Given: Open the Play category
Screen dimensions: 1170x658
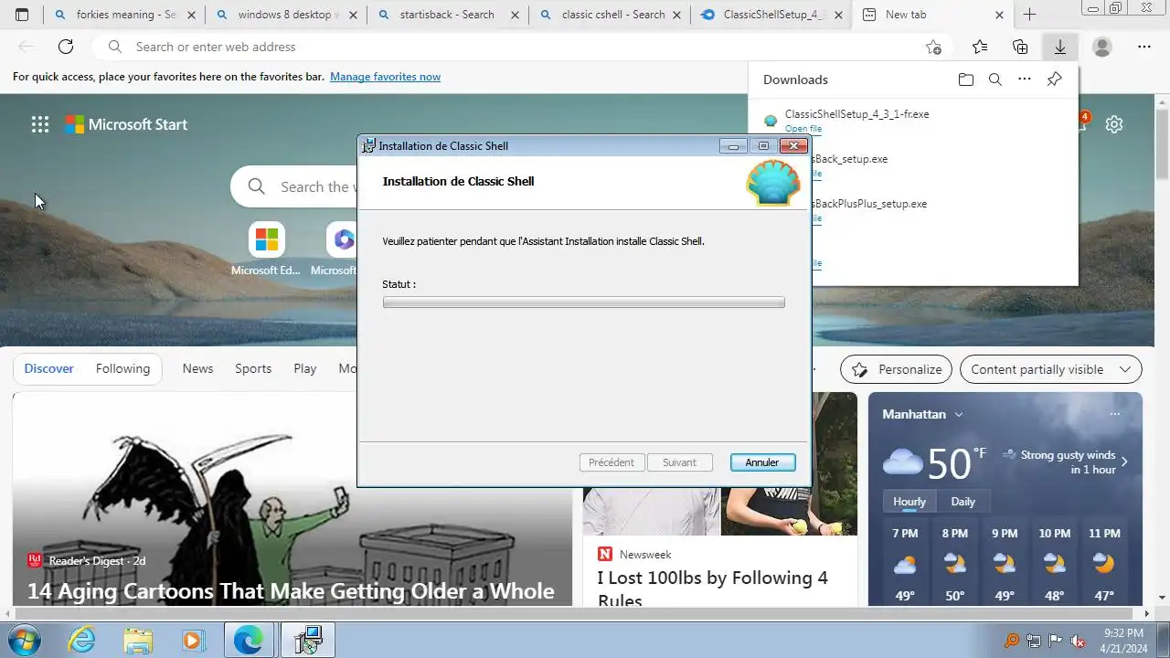Looking at the screenshot, I should pos(304,368).
